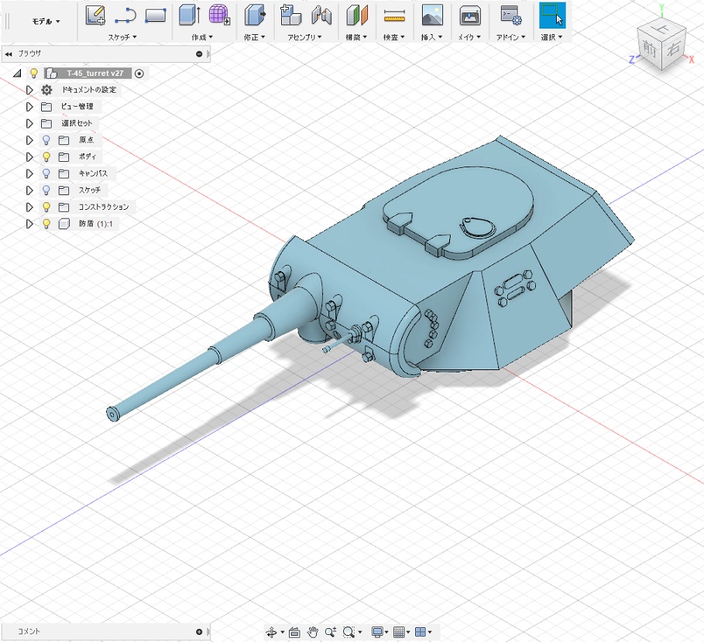Click the 右 face of the ViewCube
The width and height of the screenshot is (704, 642).
click(674, 48)
